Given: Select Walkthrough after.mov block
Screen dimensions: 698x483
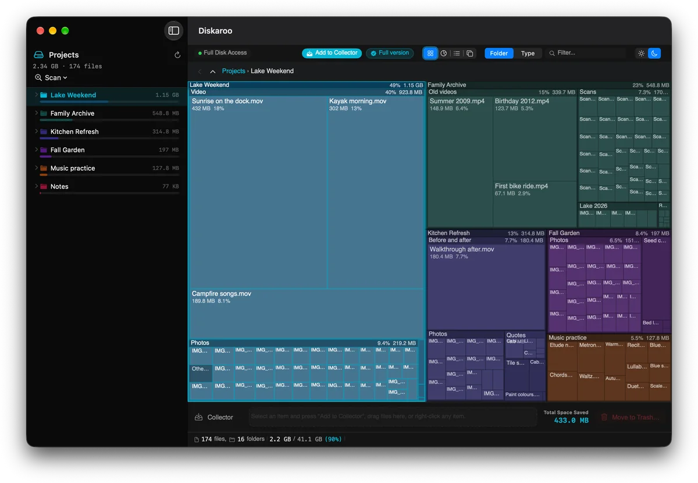Looking at the screenshot, I should tap(487, 286).
